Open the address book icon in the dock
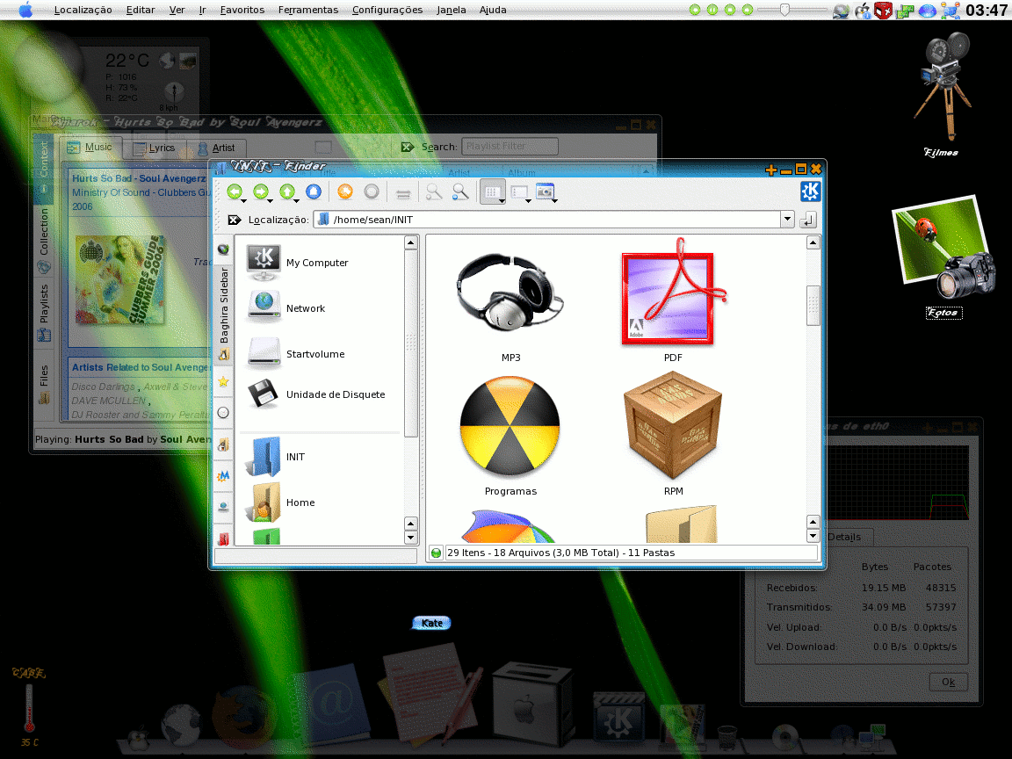The width and height of the screenshot is (1012, 759). click(331, 705)
